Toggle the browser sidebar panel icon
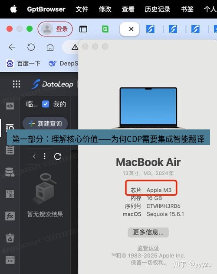This screenshot has height=274, width=217. tap(83, 29)
